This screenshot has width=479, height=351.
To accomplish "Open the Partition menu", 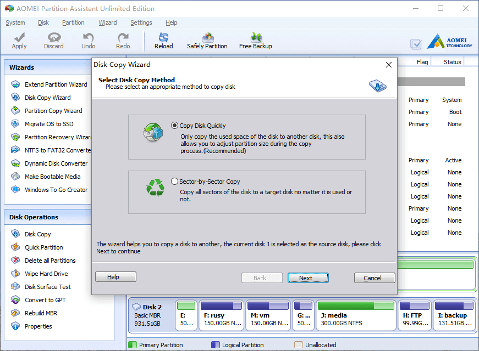I will point(73,22).
